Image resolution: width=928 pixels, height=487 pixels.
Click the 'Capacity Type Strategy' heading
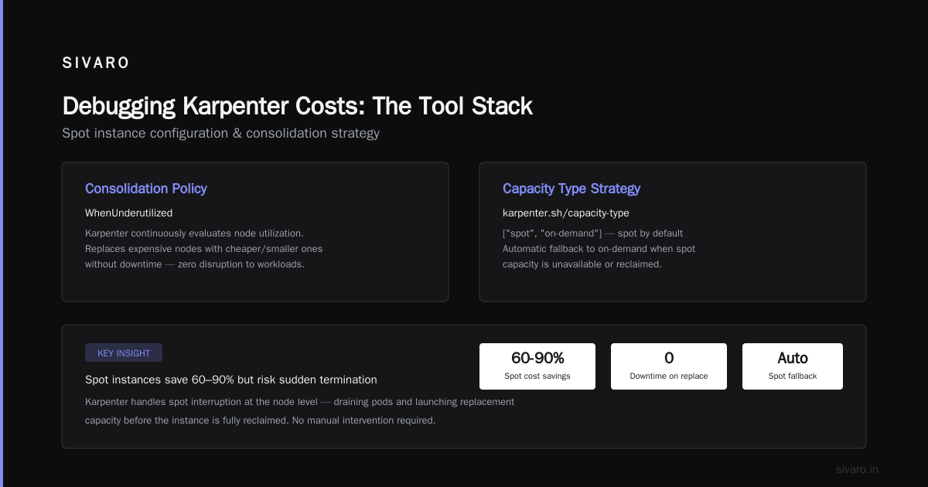(x=571, y=189)
